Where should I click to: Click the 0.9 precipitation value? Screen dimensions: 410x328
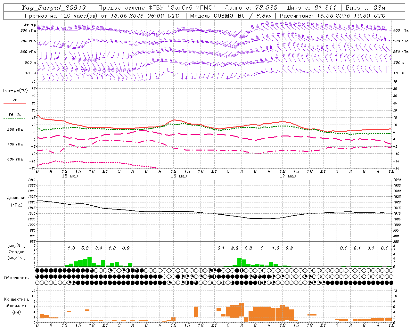coord(126,248)
